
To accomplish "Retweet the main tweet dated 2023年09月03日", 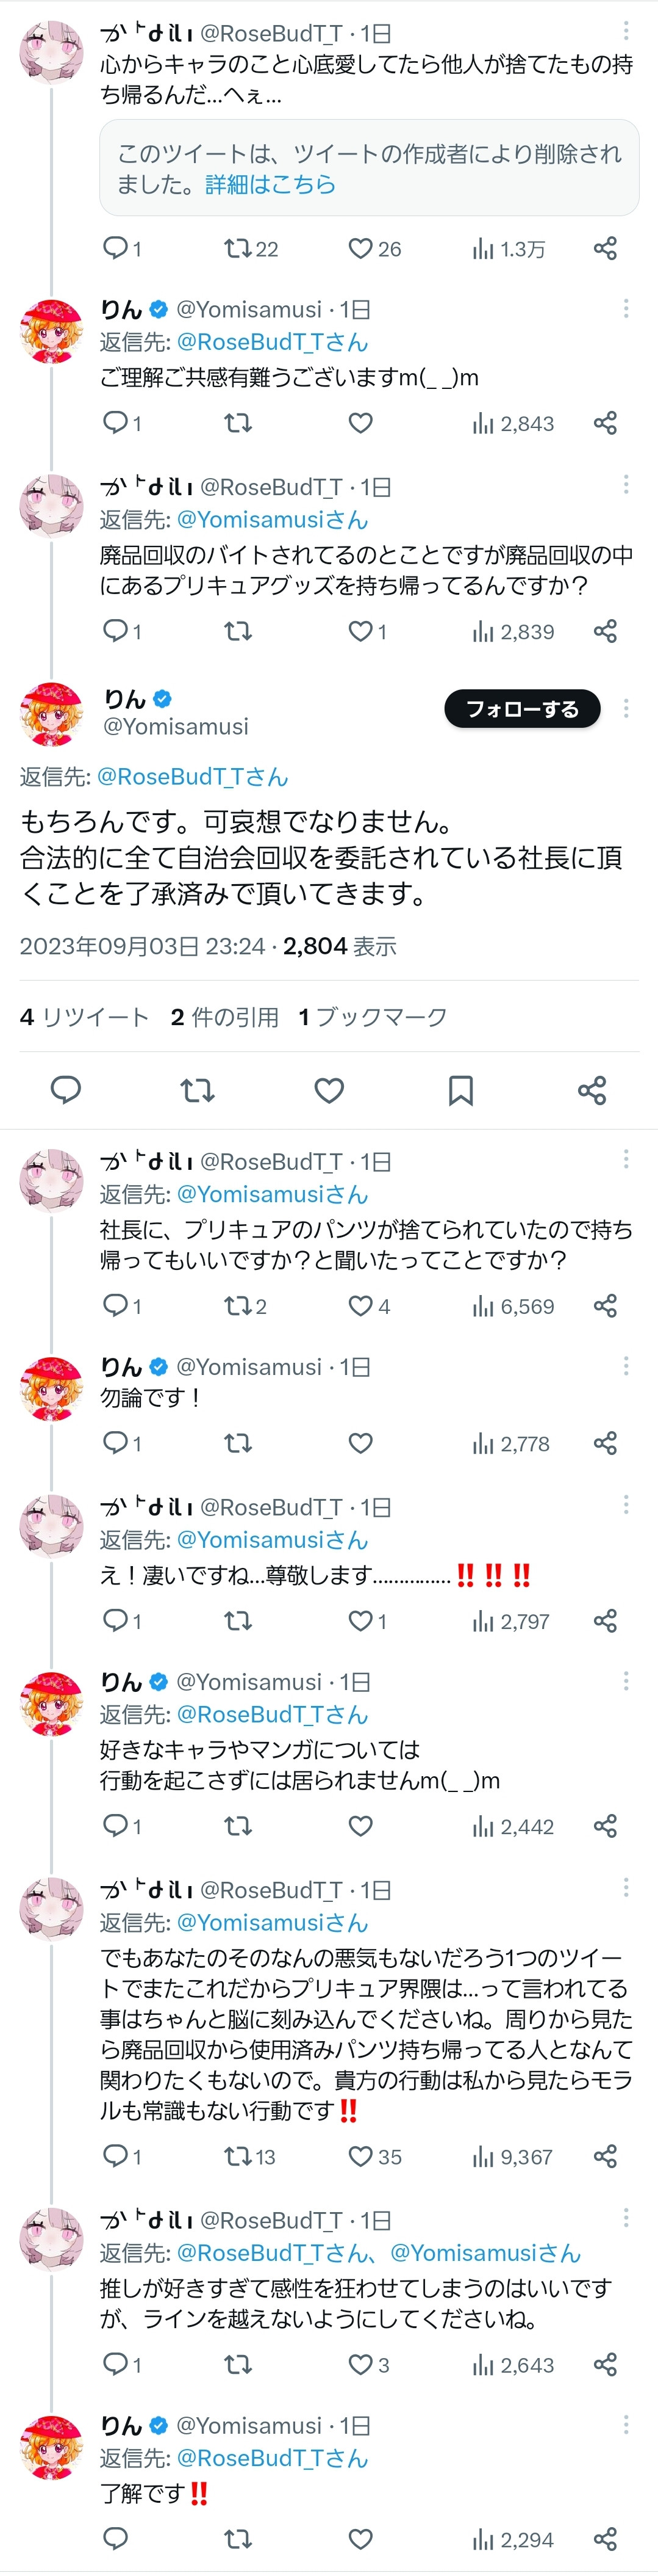I will point(198,1090).
